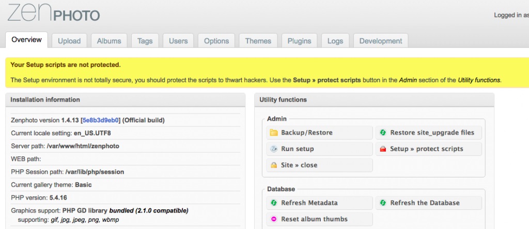529x229 pixels.
Task: Click the server path /var/www/html/zenphoto
Action: coord(83,146)
